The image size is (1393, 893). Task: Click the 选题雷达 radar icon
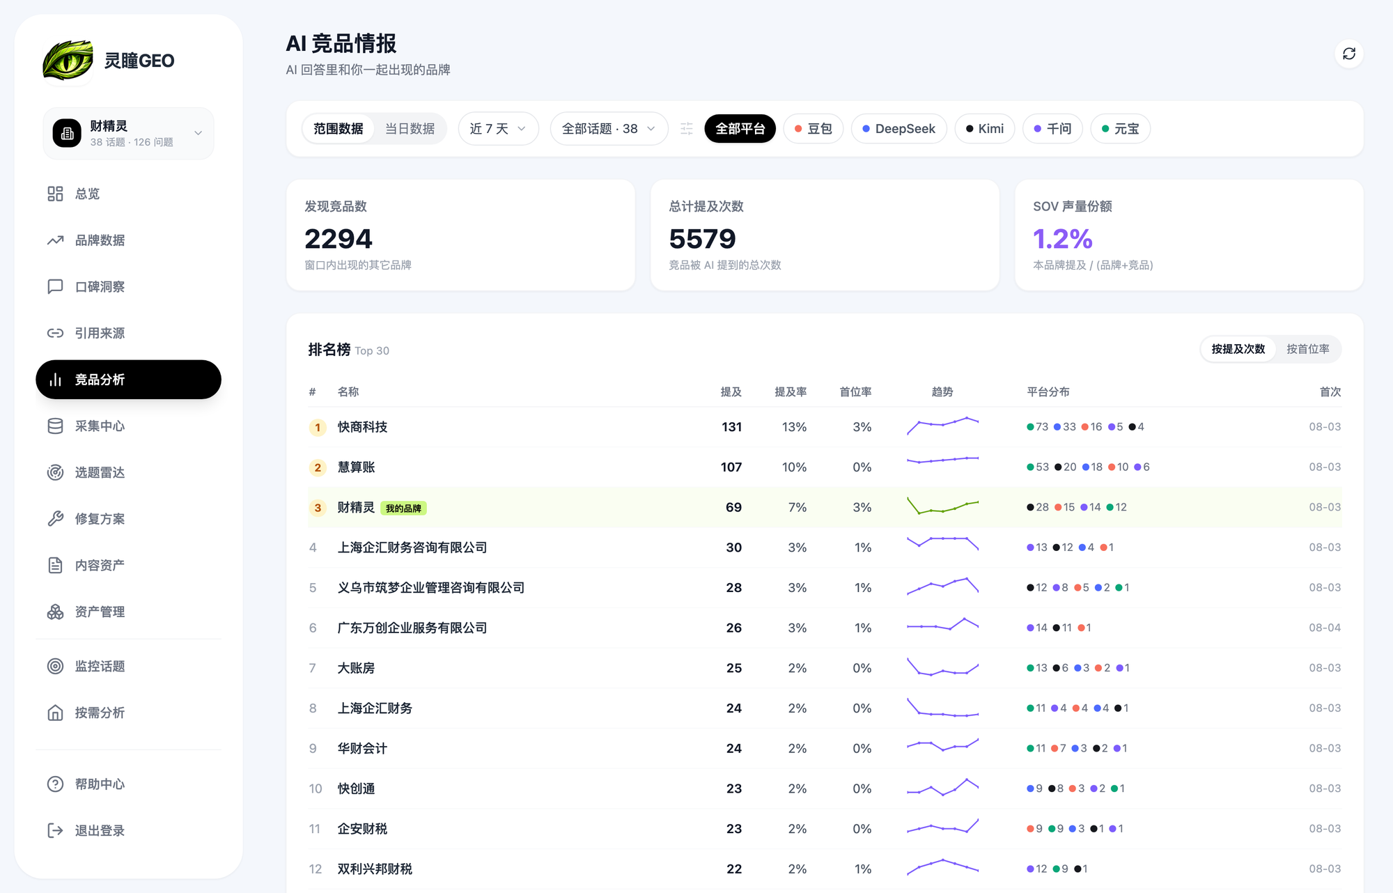(55, 472)
